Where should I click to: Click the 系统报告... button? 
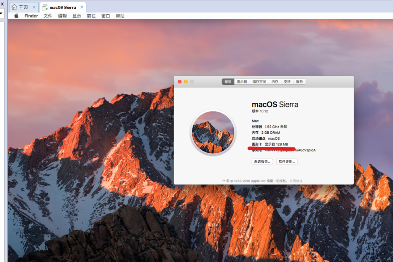(262, 161)
